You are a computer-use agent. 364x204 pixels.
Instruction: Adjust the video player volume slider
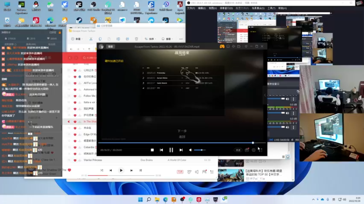[200, 150]
